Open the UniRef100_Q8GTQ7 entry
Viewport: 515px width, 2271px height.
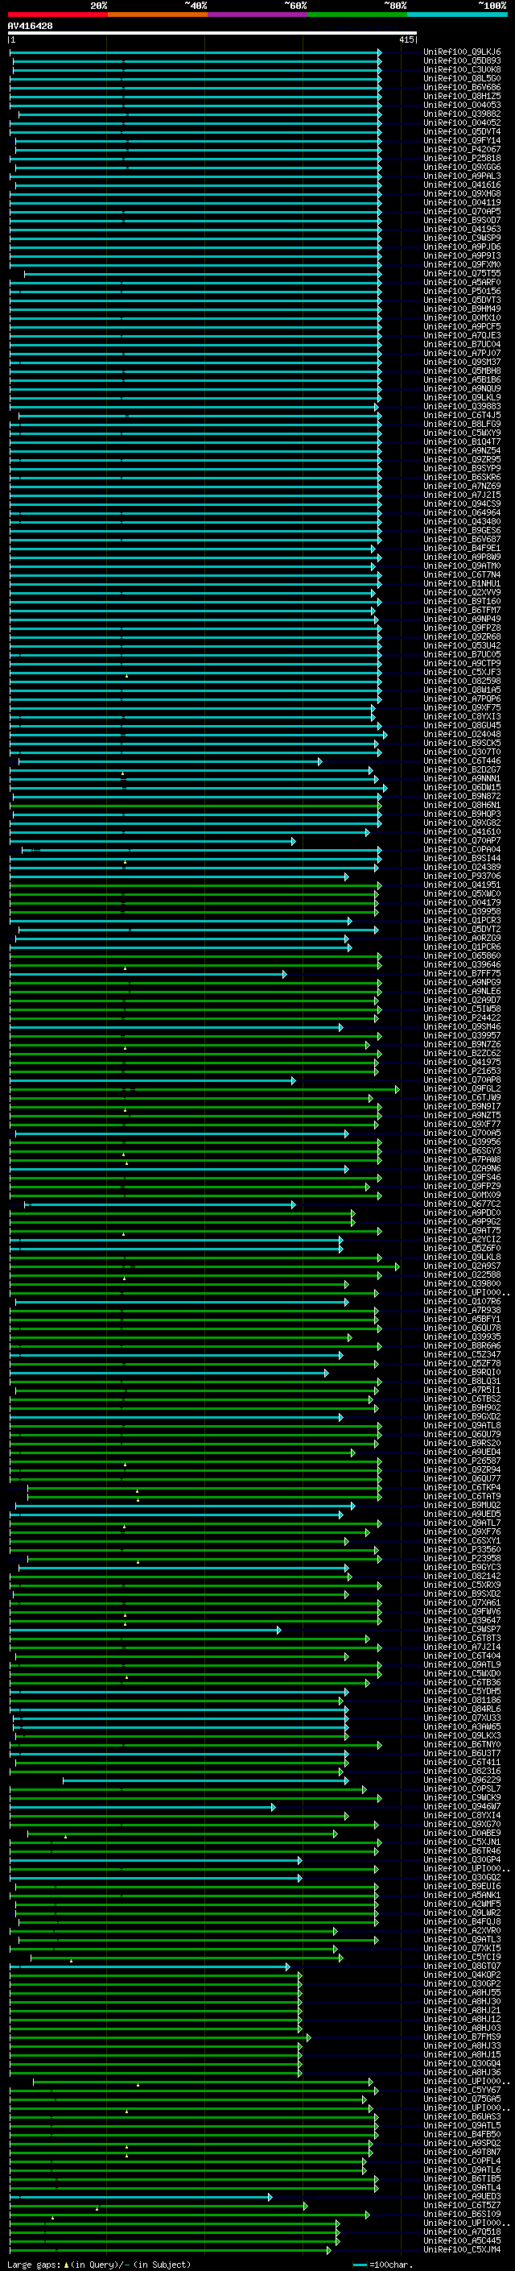[x=462, y=1966]
